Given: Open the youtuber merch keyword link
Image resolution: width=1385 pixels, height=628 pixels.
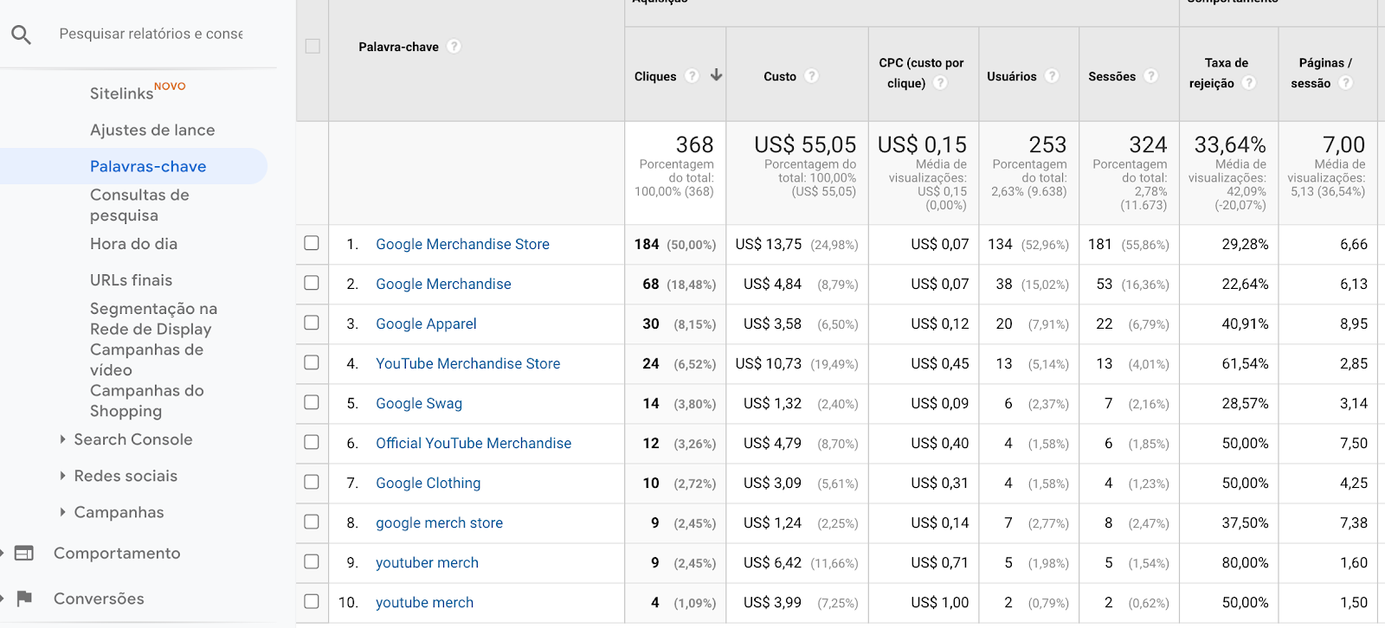Looking at the screenshot, I should click(x=427, y=562).
